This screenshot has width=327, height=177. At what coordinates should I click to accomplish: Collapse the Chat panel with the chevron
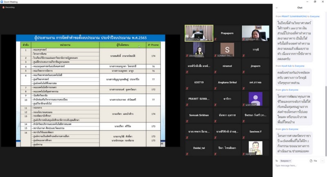coord(277,7)
